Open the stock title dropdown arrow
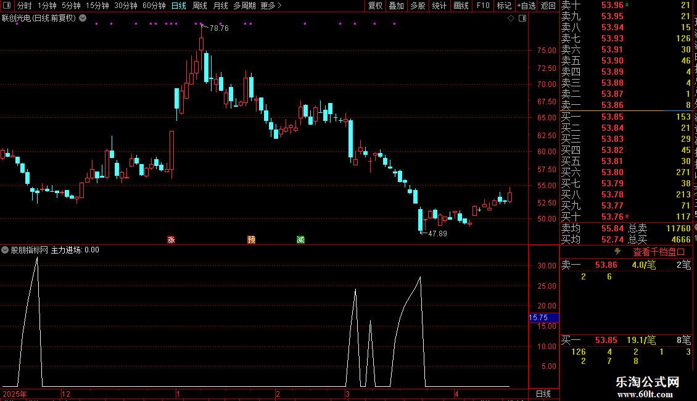Screen dimensions: 697x401 (83, 19)
